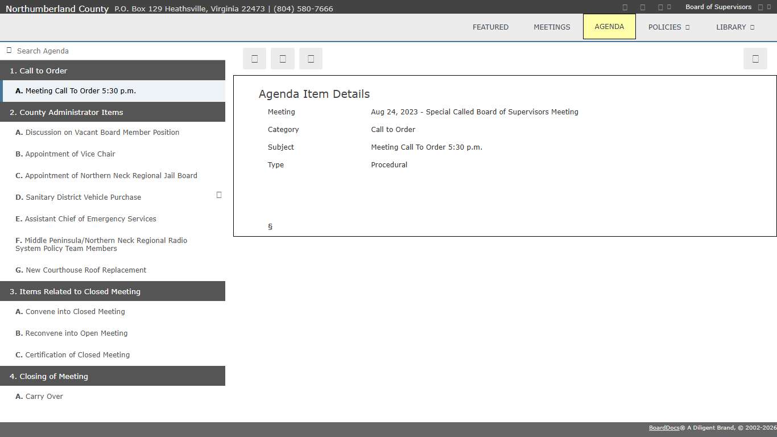Click the settings icon right of Board of Supervisors

click(x=760, y=7)
